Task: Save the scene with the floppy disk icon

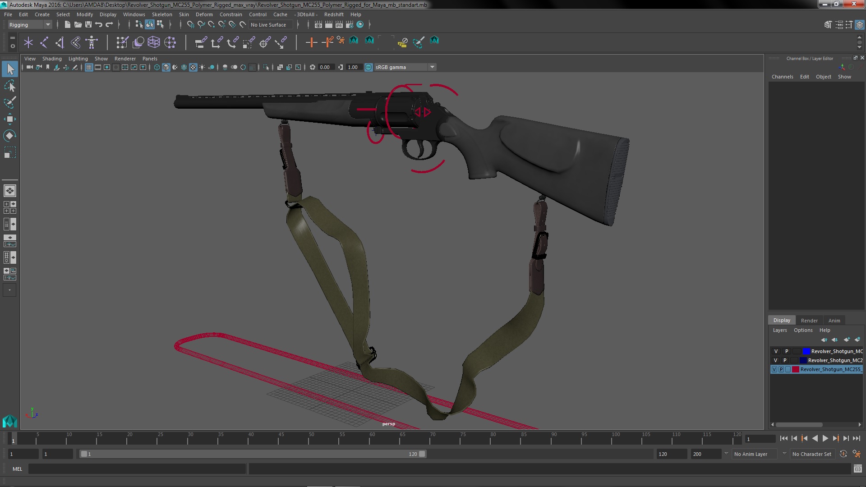Action: (88, 25)
